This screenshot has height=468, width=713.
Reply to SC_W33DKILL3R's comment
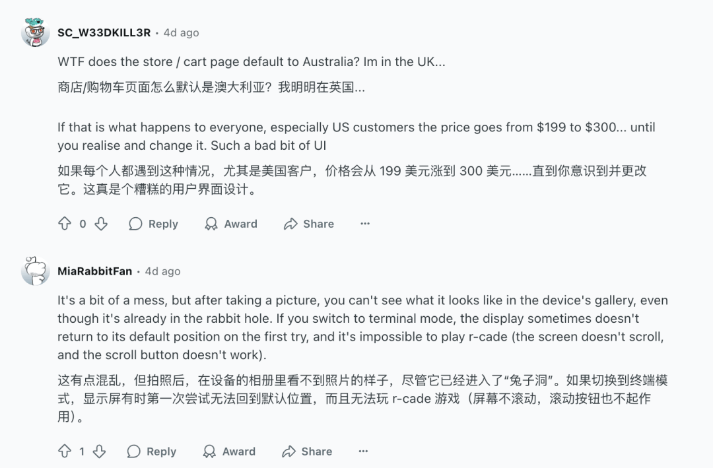[x=154, y=224]
